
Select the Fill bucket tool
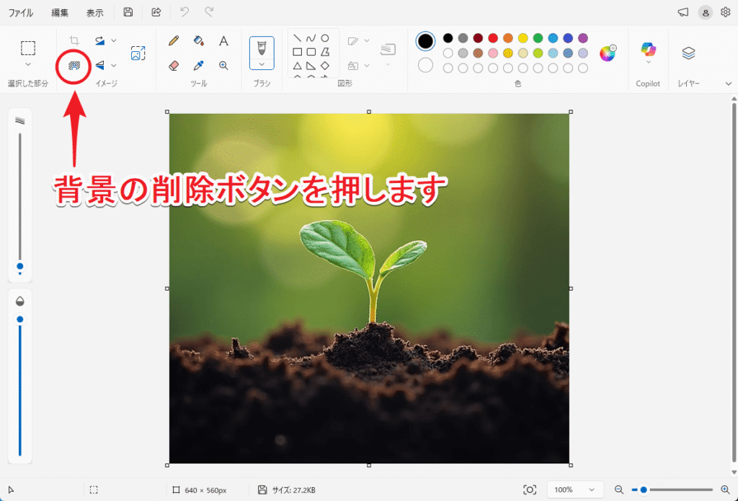[199, 40]
